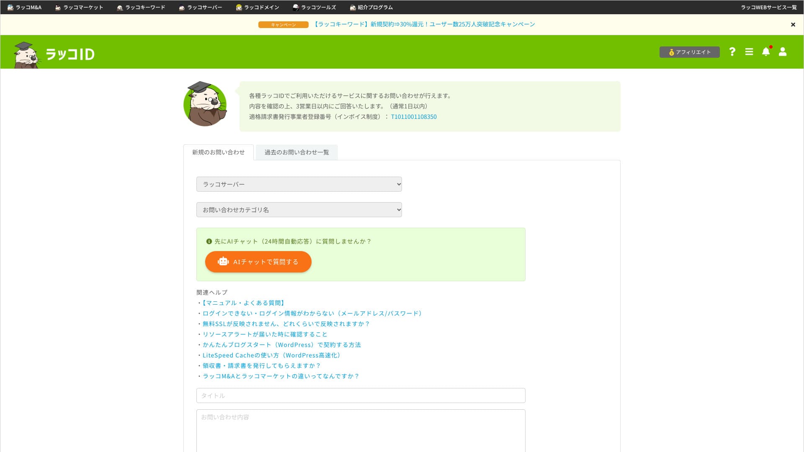Open the 無料SSLが反映されません help link
Image resolution: width=804 pixels, height=452 pixels.
click(286, 324)
